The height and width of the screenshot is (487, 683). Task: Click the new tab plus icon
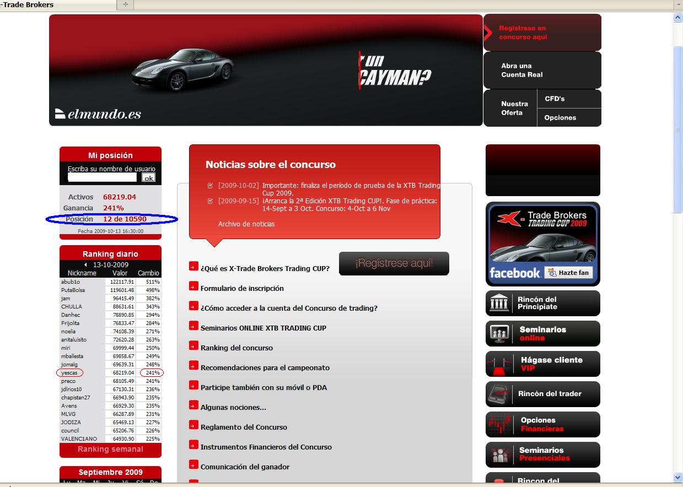[125, 4]
